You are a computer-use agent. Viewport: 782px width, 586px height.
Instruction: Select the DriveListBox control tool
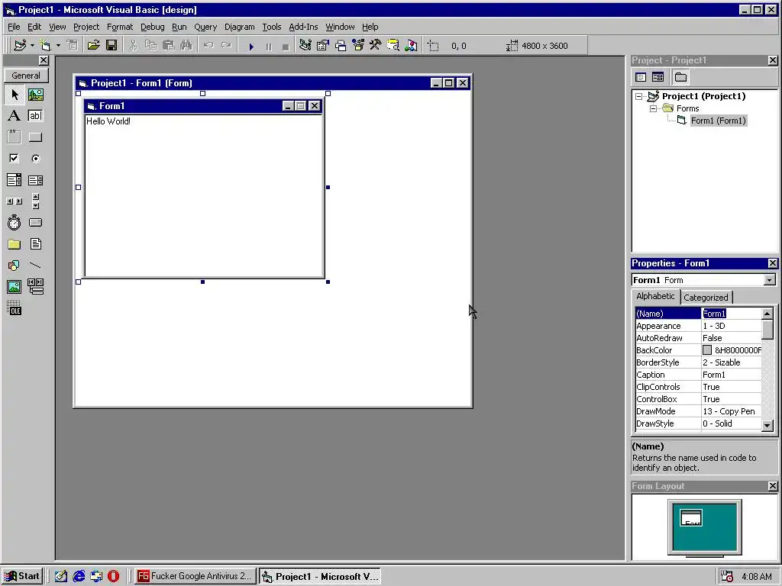(35, 223)
